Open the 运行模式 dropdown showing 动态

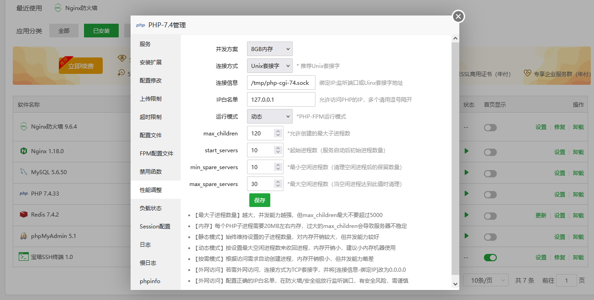click(269, 116)
